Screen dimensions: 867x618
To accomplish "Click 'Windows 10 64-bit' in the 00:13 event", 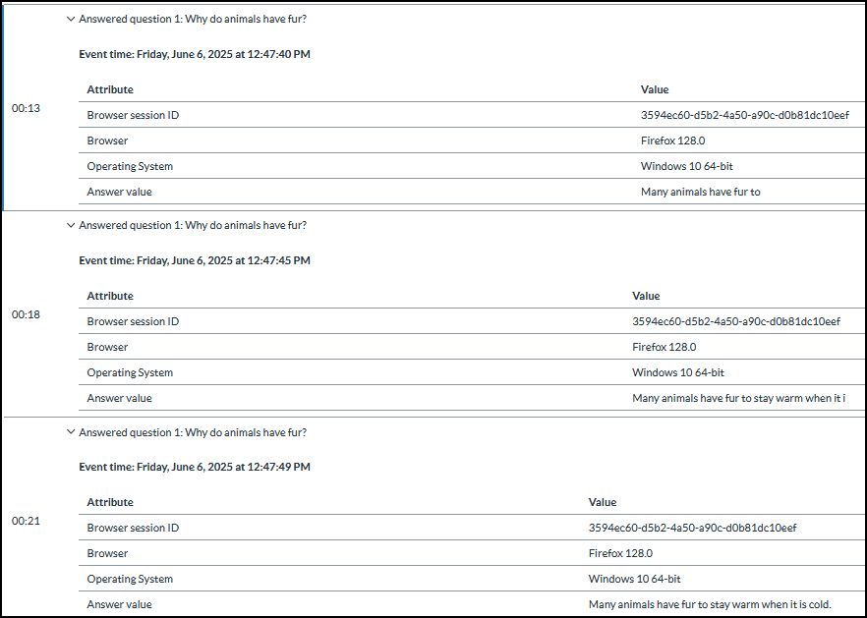I will coord(687,166).
